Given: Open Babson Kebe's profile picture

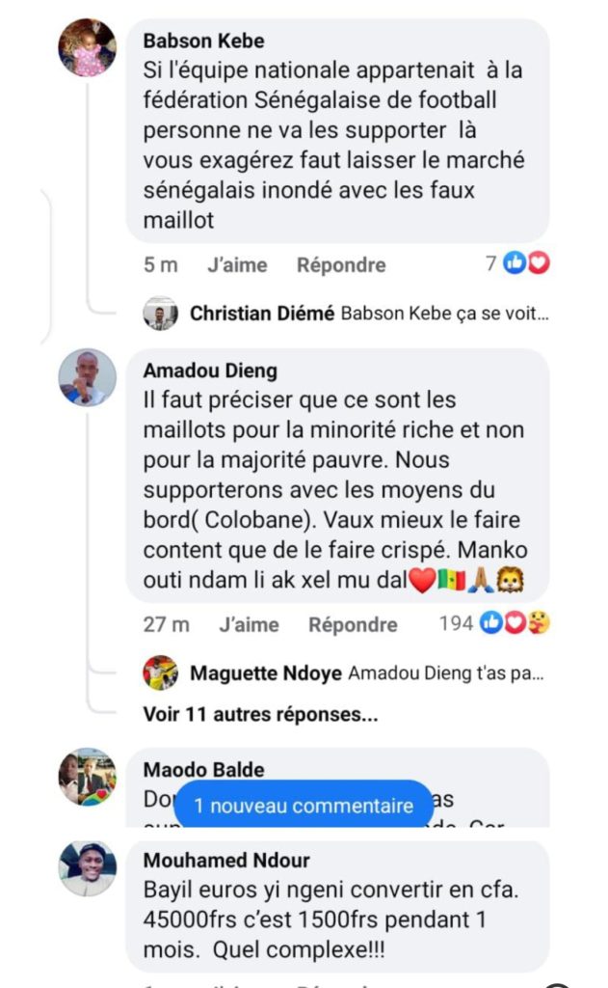Looking at the screenshot, I should [x=88, y=47].
